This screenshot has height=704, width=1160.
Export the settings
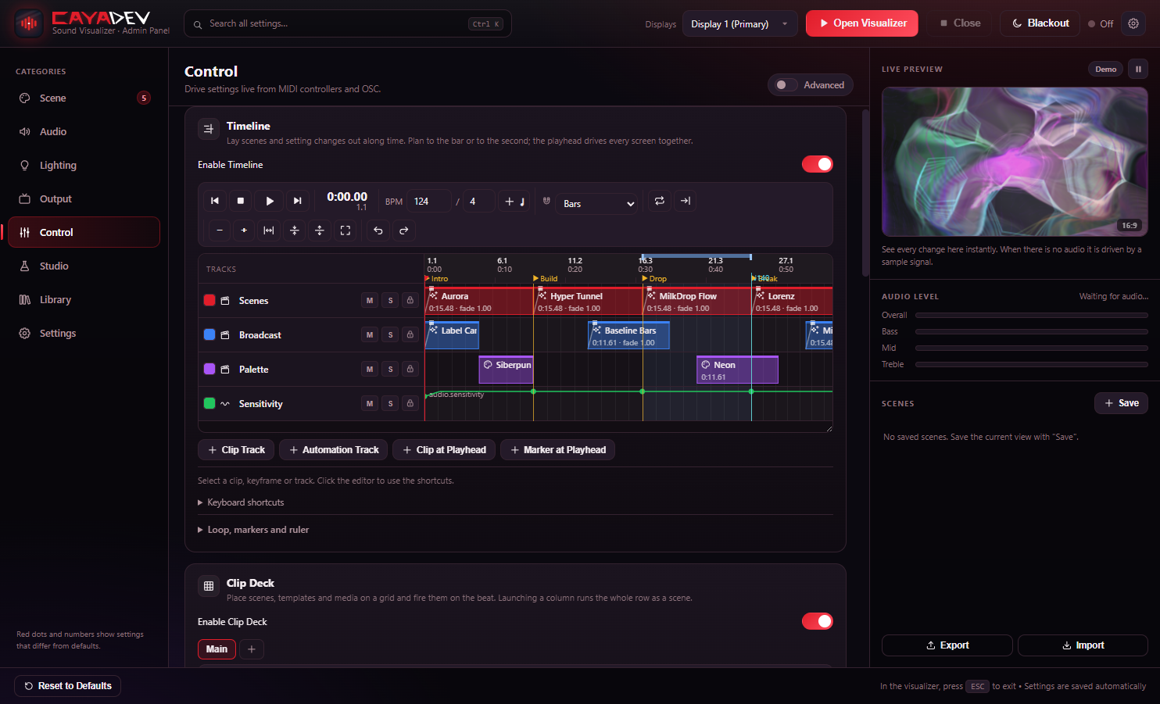[x=947, y=645]
